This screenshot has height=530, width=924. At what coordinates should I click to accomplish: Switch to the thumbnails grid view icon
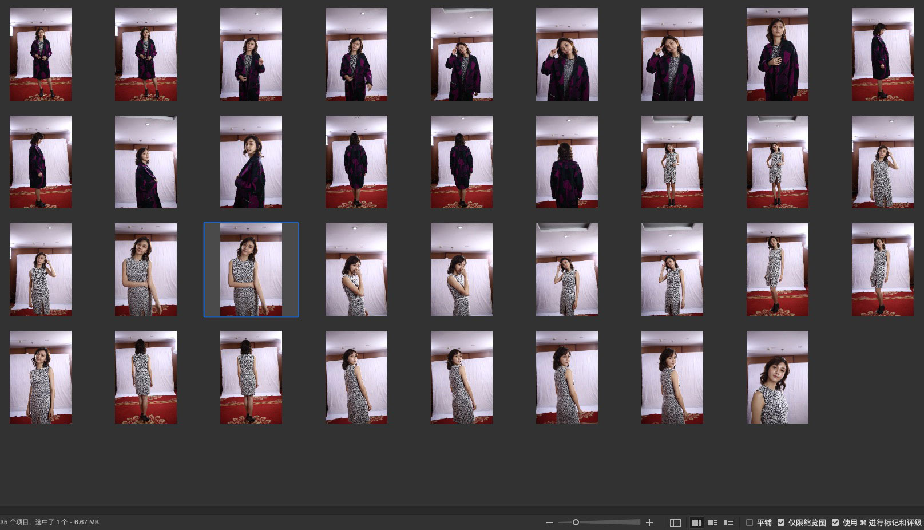(x=696, y=523)
